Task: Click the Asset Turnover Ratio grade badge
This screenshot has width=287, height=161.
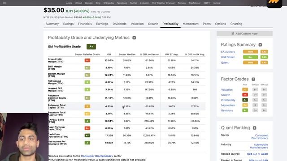Action: point(87,128)
